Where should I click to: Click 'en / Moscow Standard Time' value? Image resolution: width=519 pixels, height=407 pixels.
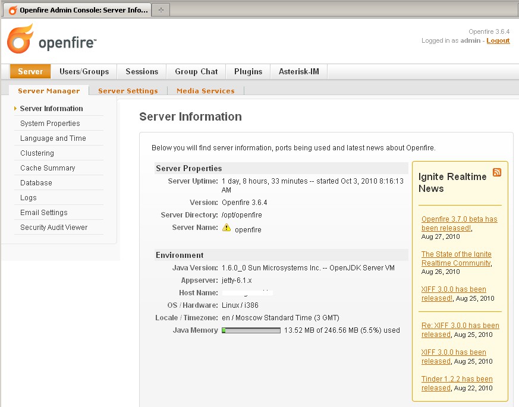[281, 318]
